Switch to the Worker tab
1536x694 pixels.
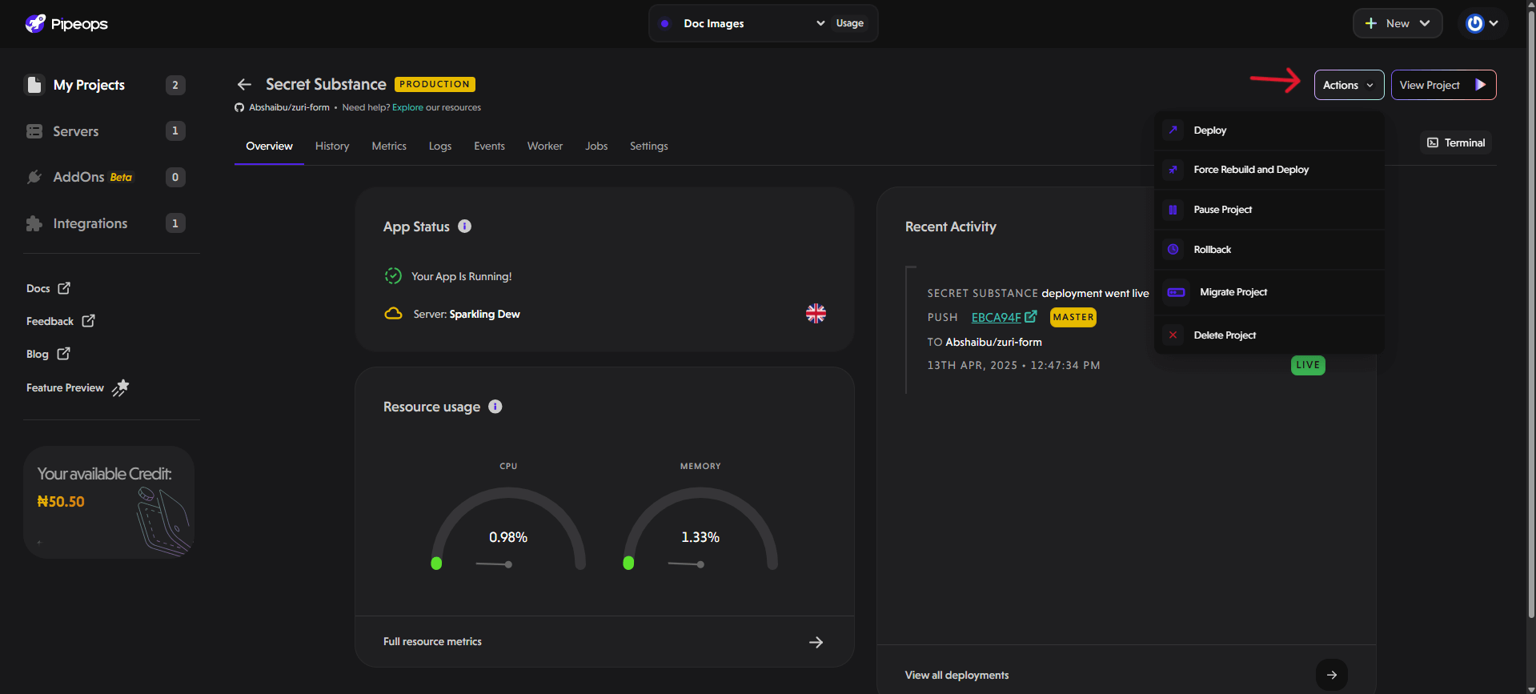545,146
